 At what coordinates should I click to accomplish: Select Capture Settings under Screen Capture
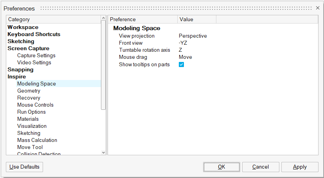click(x=36, y=56)
